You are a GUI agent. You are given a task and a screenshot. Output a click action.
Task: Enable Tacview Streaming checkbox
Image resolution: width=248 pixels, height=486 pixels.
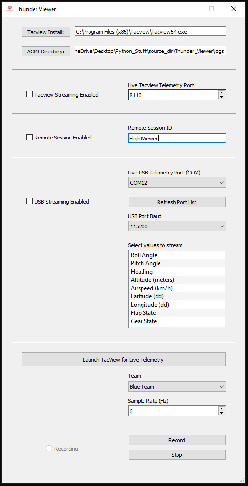tap(29, 95)
